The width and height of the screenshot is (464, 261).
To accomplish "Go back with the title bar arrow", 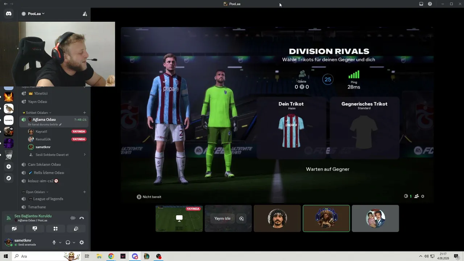I will (5, 4).
